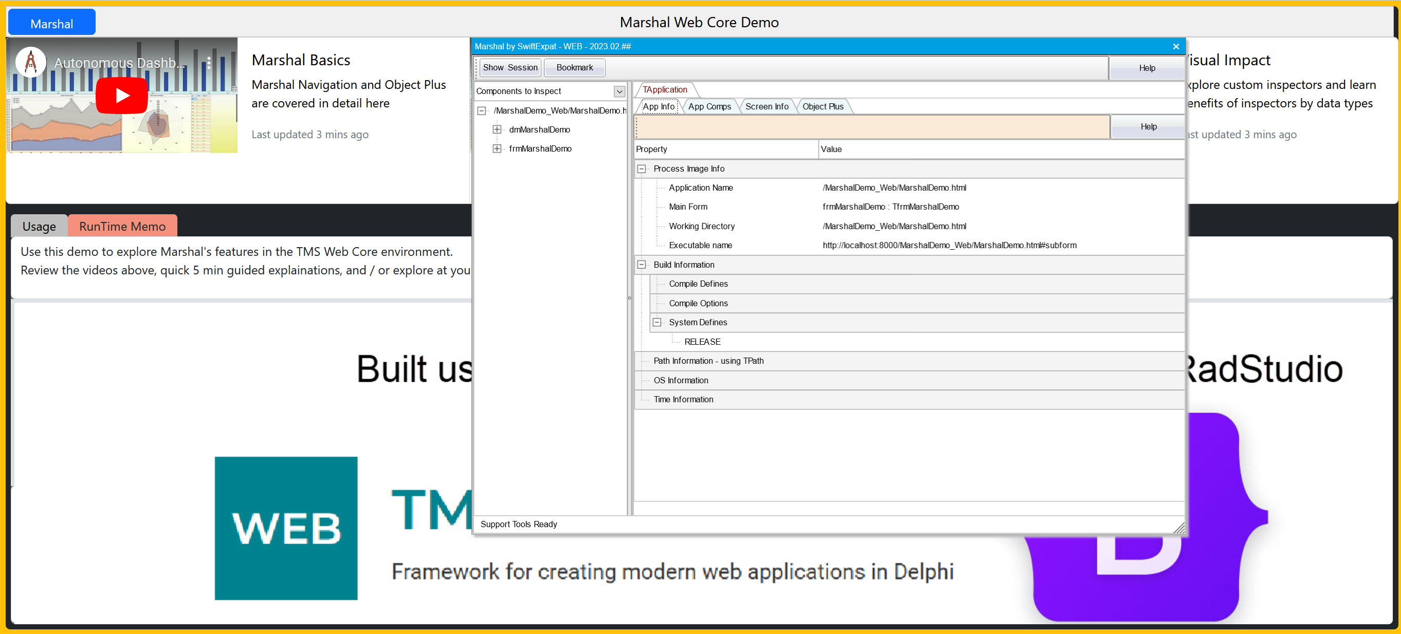This screenshot has width=1401, height=634.
Task: Click the Compile Defines row
Action: 917,284
